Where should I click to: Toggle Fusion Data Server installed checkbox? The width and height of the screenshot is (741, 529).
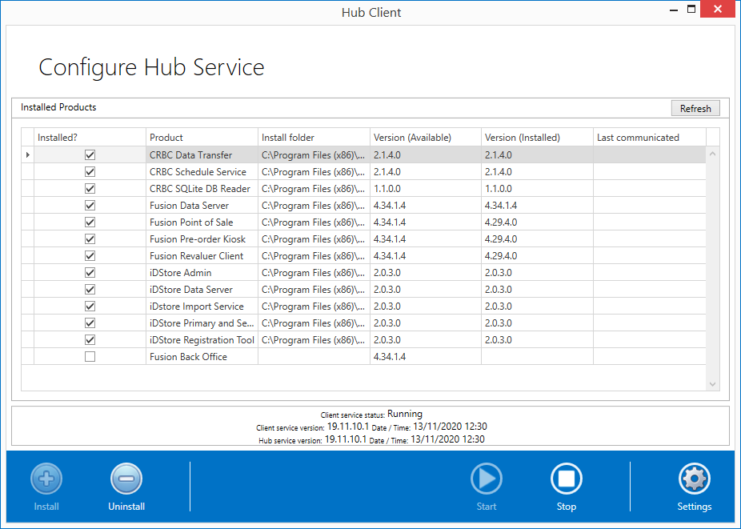point(90,206)
